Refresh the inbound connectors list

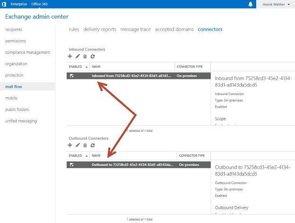[x=93, y=56]
